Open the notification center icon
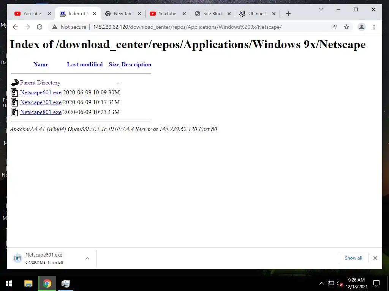The image size is (389, 291). click(376, 283)
